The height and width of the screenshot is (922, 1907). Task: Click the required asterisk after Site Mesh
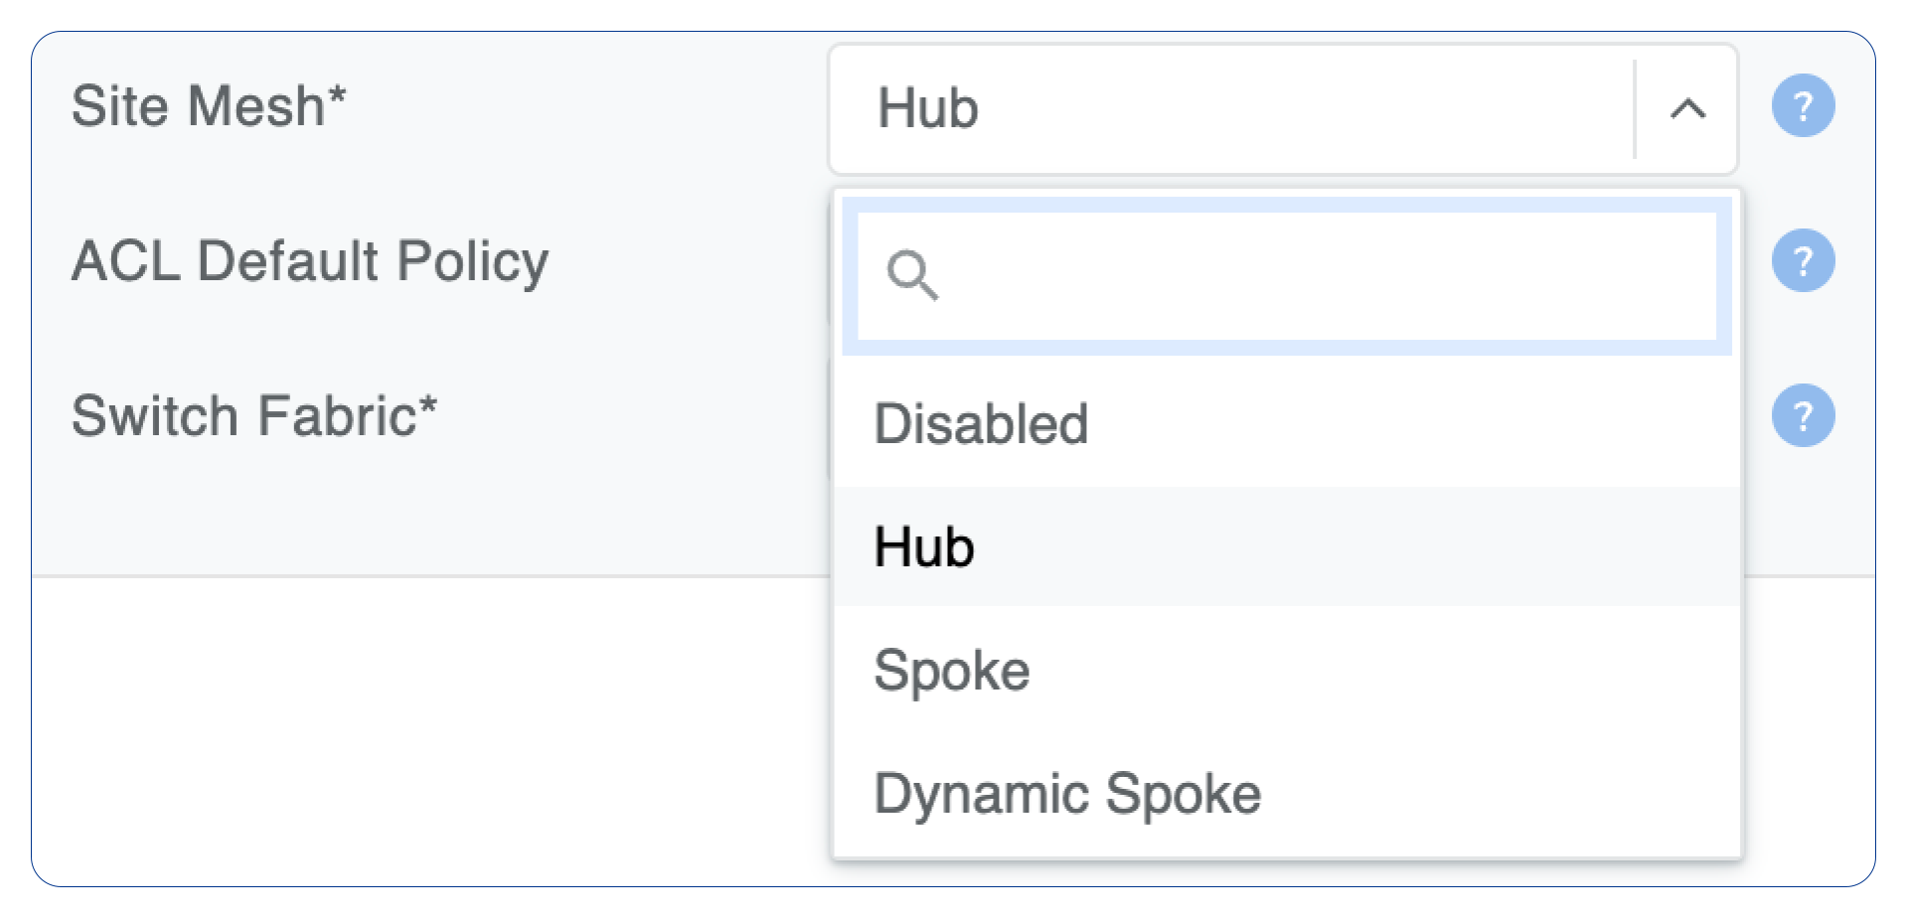click(337, 97)
